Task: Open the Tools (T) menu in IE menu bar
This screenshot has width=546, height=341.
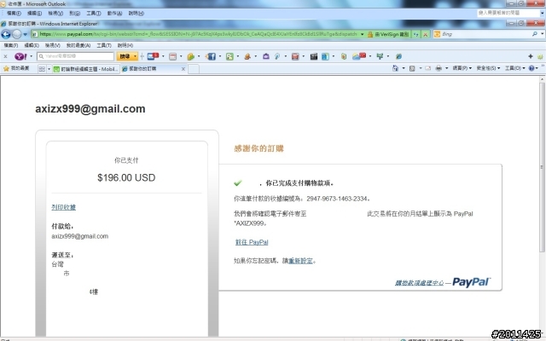Action: (104, 45)
